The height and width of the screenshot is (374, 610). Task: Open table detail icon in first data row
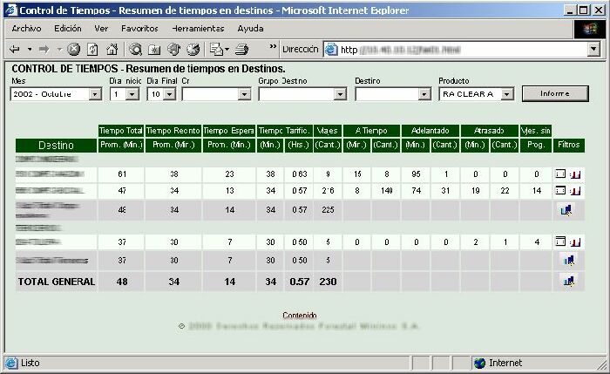coord(561,174)
